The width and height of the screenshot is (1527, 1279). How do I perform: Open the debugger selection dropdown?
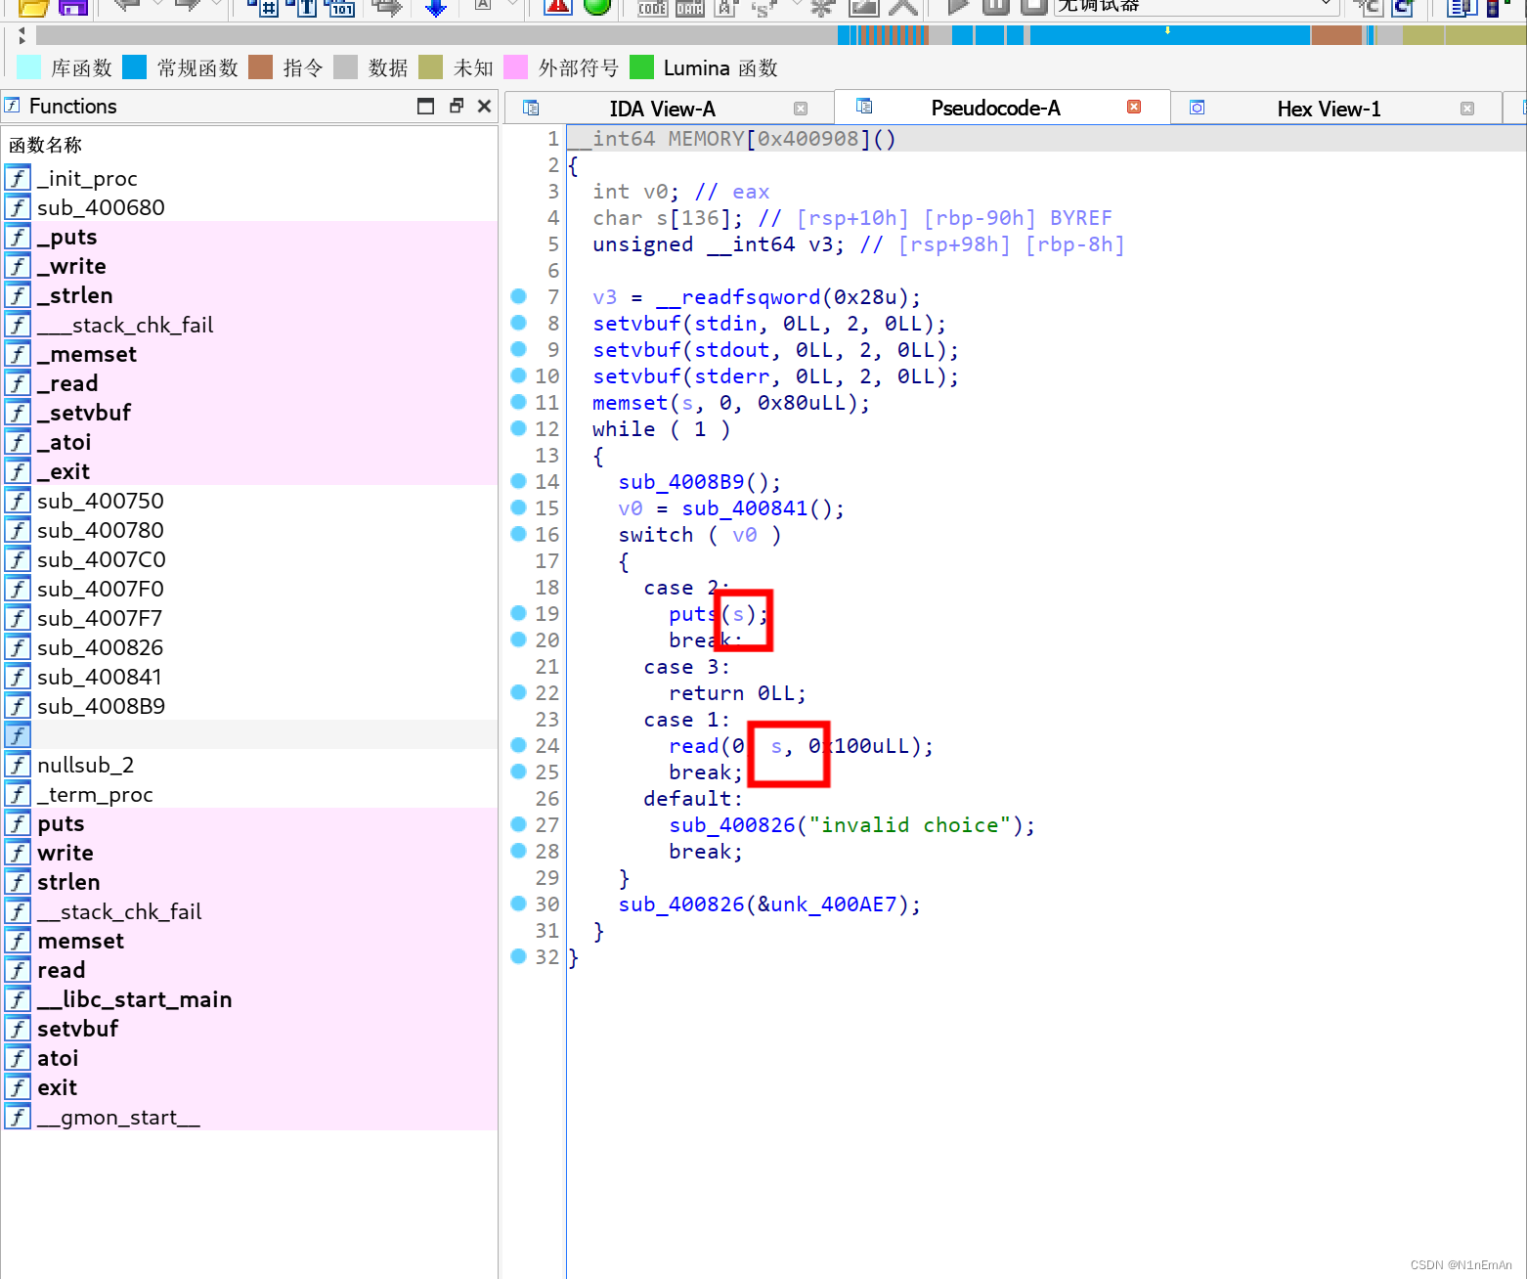tap(1197, 6)
